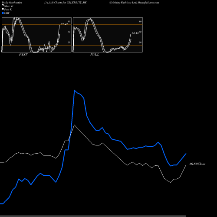Select the Slow D legend label

tap(9, 6)
